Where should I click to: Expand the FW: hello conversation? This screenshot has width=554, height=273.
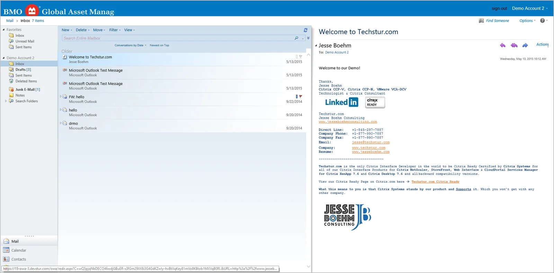(x=61, y=96)
